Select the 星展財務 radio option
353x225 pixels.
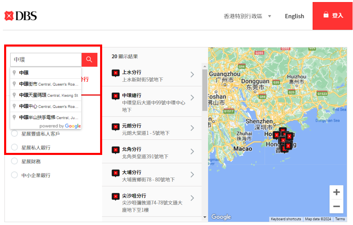click(x=14, y=161)
